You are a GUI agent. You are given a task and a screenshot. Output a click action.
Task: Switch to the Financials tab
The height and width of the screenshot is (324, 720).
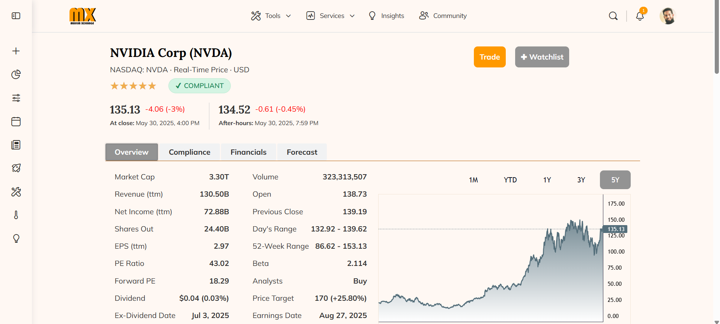point(248,152)
